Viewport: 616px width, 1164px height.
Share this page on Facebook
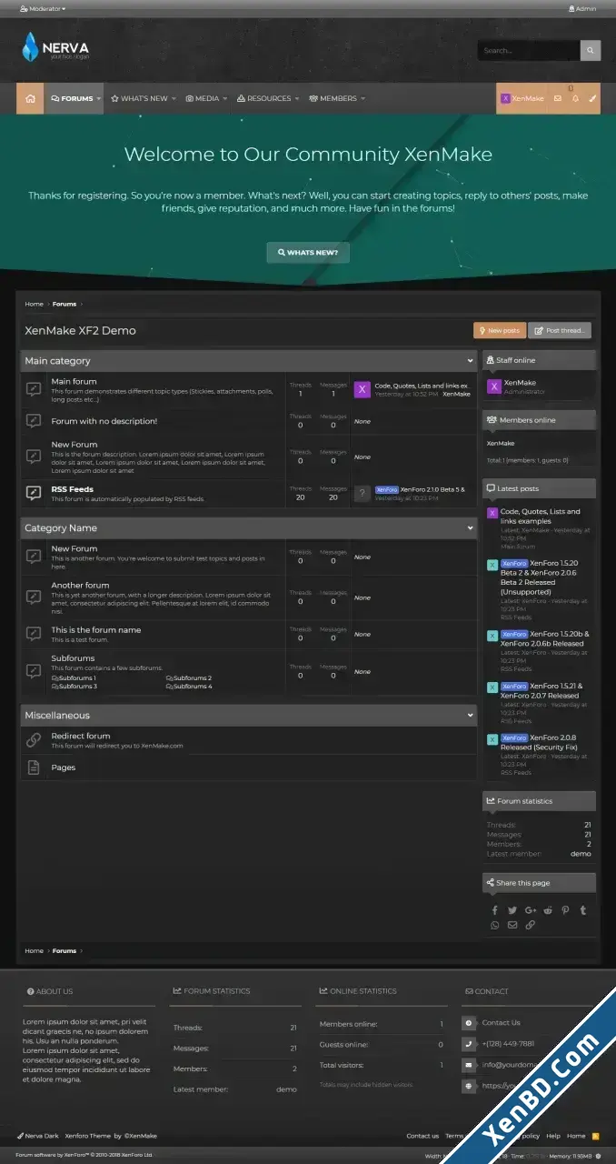pyautogui.click(x=495, y=909)
